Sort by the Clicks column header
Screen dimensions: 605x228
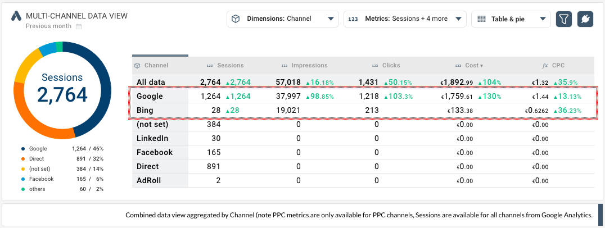point(391,66)
